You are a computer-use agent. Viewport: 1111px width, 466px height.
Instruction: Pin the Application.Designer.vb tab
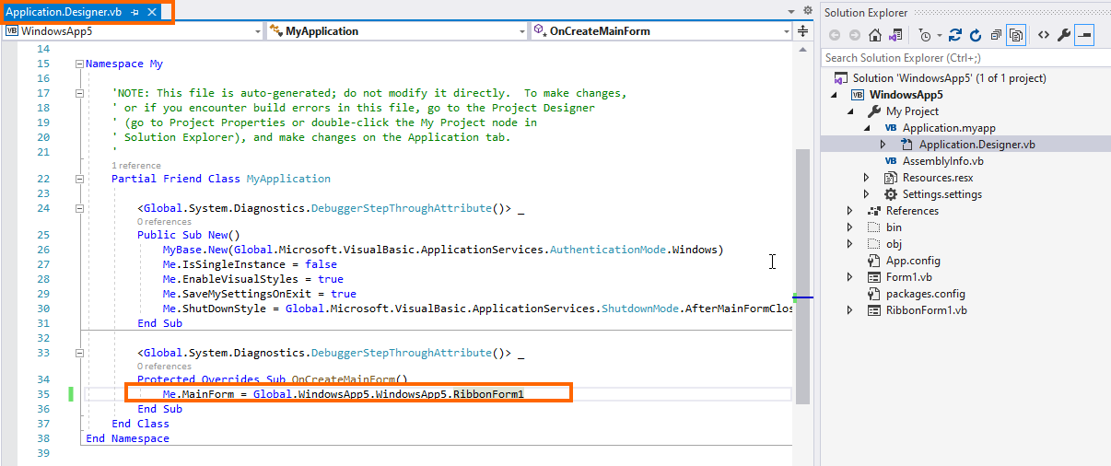(x=134, y=12)
